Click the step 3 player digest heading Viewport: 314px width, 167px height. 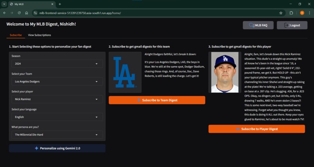pyautogui.click(x=240, y=47)
